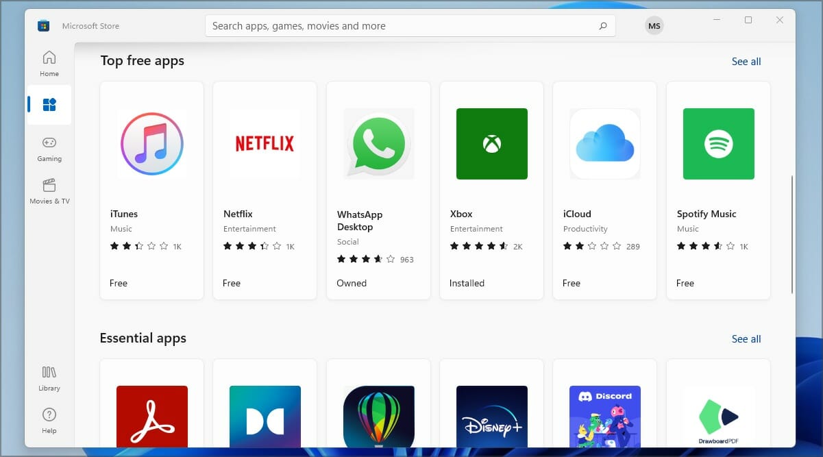Click the "Music" category under iTunes
The width and height of the screenshot is (823, 457).
point(121,229)
